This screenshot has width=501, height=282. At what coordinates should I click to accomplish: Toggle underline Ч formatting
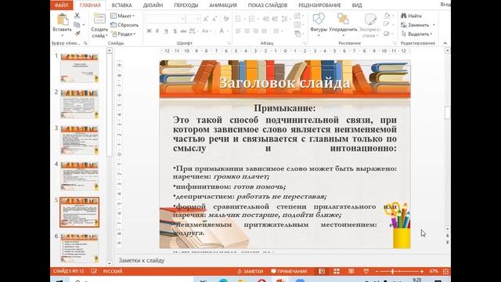tap(166, 31)
